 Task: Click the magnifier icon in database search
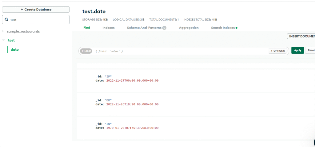(6, 20)
